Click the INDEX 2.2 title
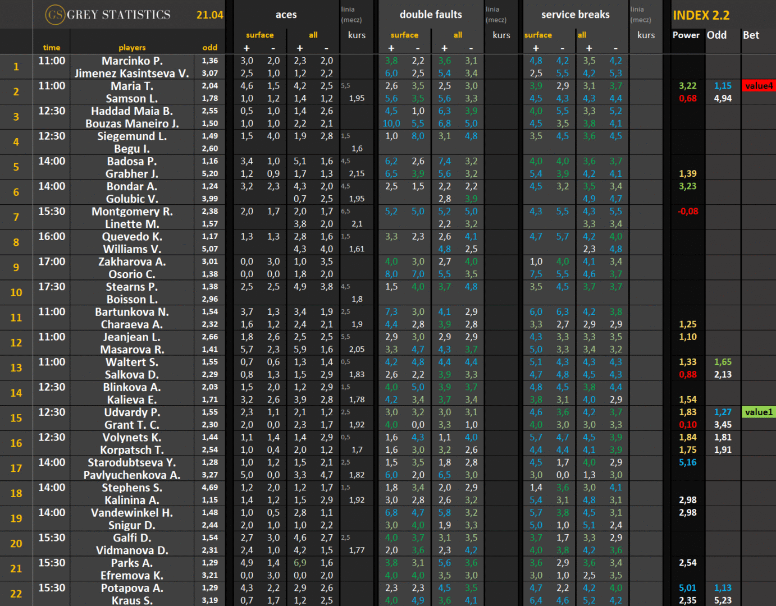The image size is (776, 606). pyautogui.click(x=701, y=15)
